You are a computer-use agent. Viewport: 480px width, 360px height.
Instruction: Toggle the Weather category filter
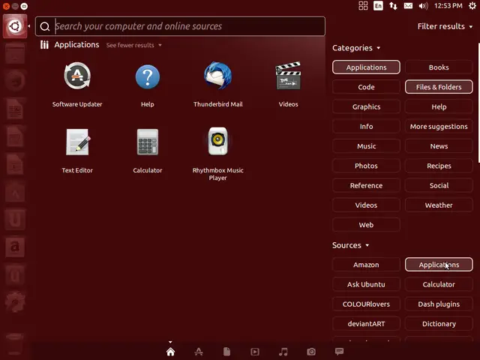coord(439,205)
